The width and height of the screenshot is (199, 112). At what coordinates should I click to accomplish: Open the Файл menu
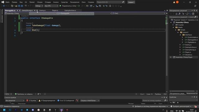pos(7,2)
